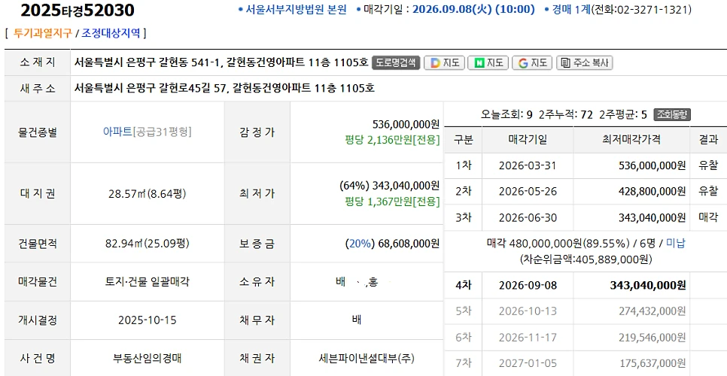This screenshot has height=376, width=727.
Task: Open the Naver map (N 지도) button
Action: [x=488, y=63]
